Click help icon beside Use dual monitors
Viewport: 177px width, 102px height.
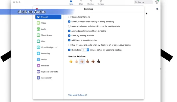(89, 17)
